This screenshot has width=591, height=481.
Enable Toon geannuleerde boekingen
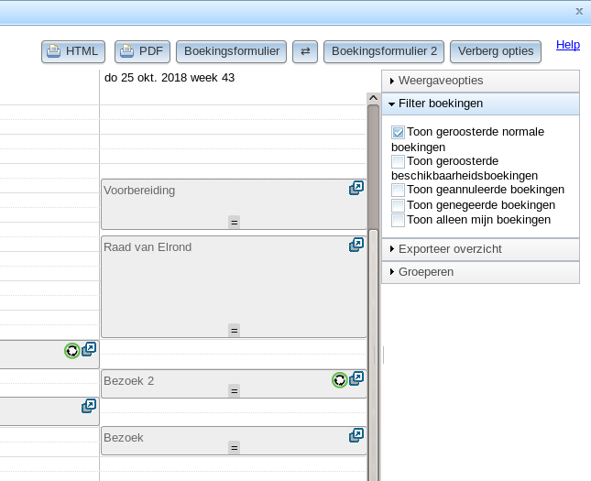pos(398,190)
